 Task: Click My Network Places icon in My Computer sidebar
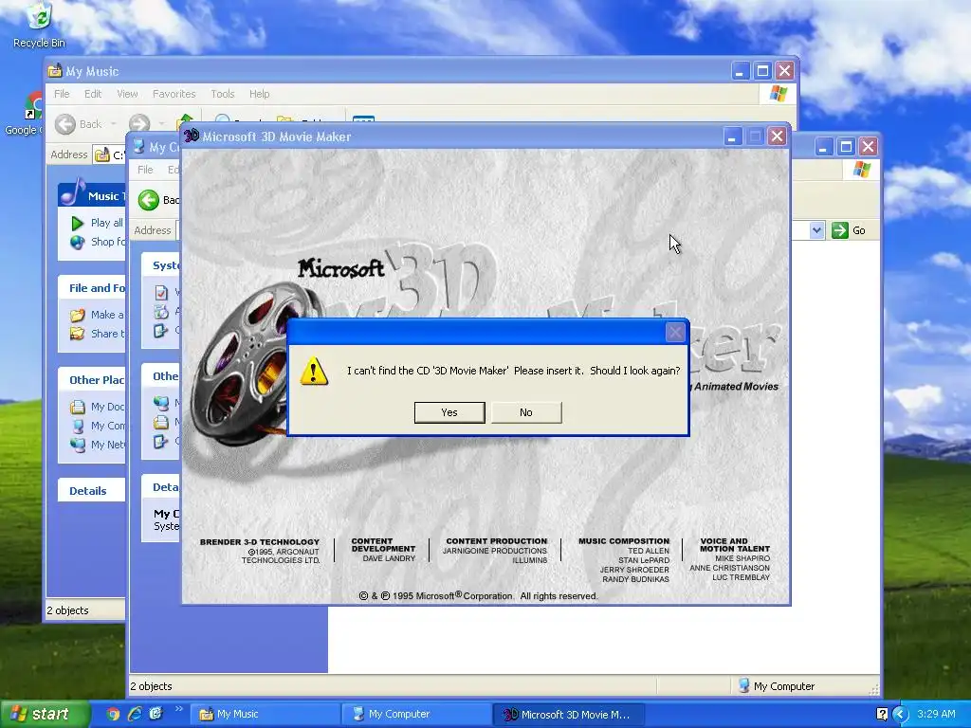pos(161,403)
